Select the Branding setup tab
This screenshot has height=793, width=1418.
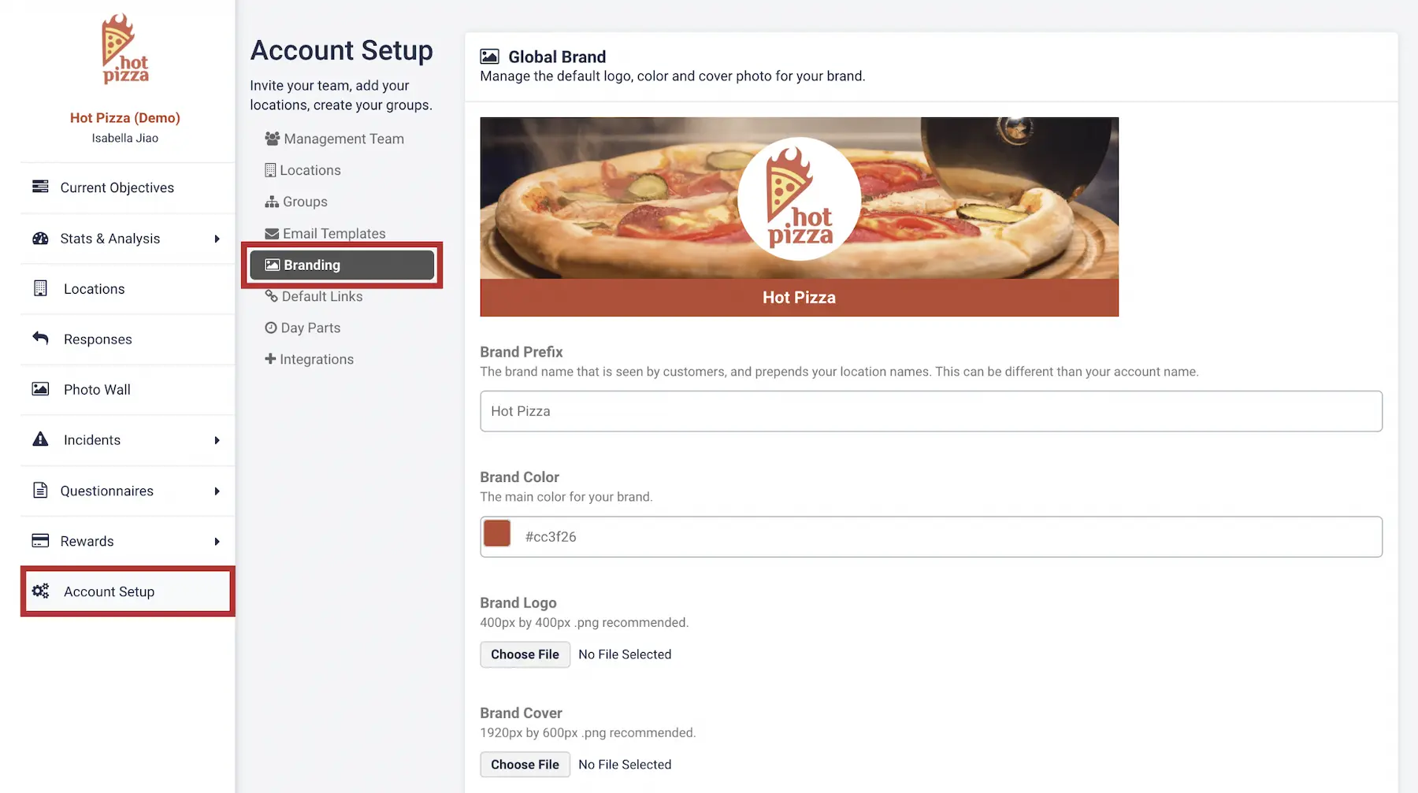point(342,265)
